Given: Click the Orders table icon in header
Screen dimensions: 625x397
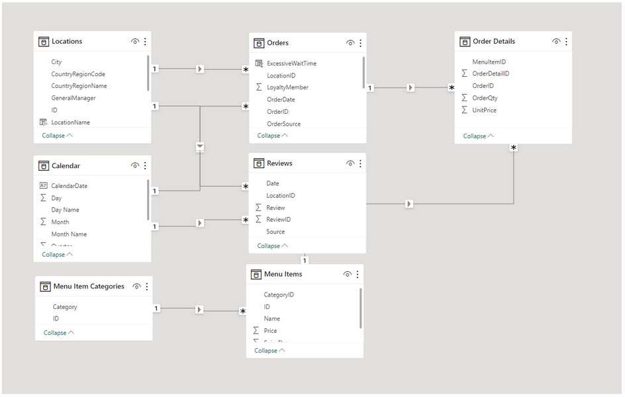Looking at the screenshot, I should pyautogui.click(x=259, y=43).
